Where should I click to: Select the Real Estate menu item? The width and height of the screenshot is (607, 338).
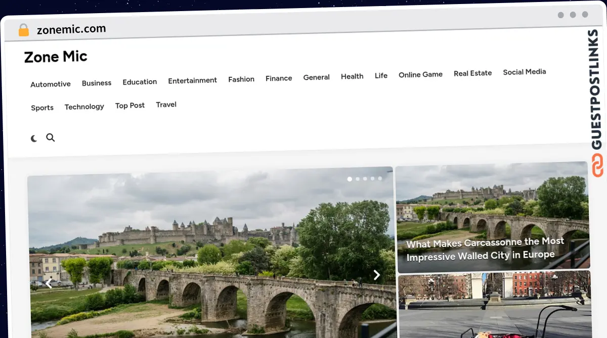(x=472, y=73)
